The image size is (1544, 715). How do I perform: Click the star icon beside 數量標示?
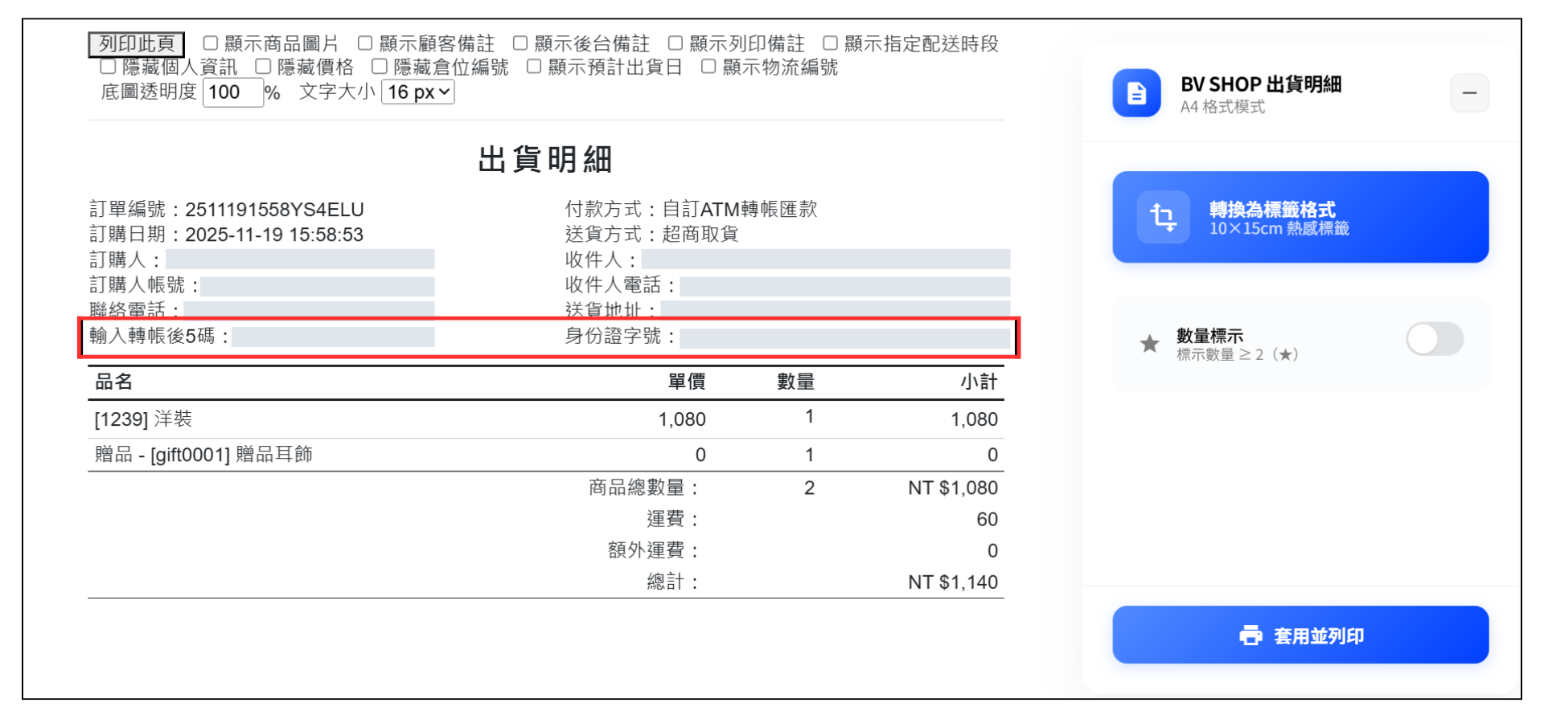click(x=1150, y=344)
